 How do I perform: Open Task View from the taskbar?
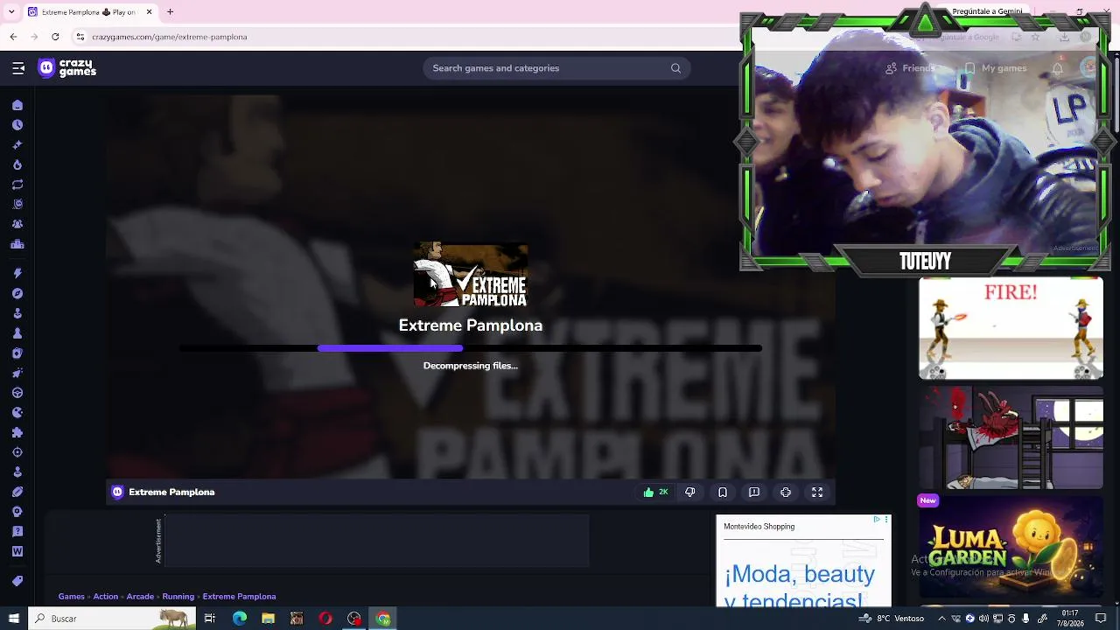tap(210, 619)
